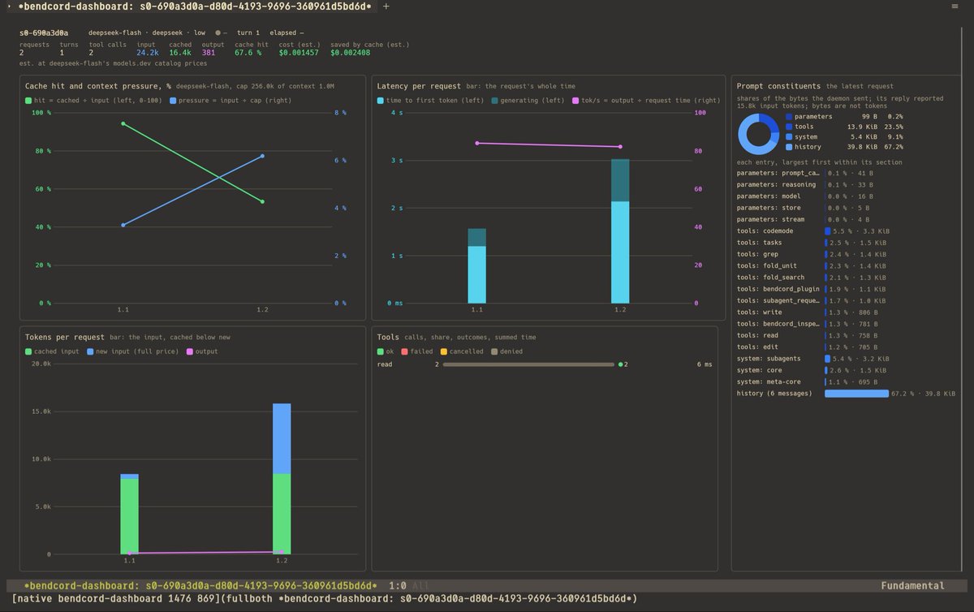Image resolution: width=974 pixels, height=612 pixels.
Task: Click the output legend swatch in Tokens chart
Action: [190, 351]
